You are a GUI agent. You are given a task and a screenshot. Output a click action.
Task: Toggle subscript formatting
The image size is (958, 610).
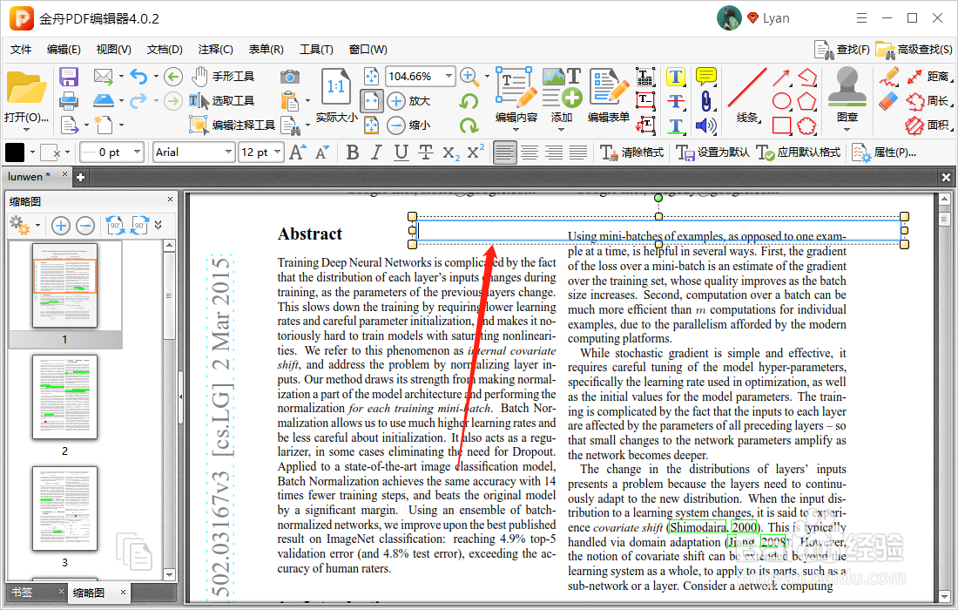(451, 152)
